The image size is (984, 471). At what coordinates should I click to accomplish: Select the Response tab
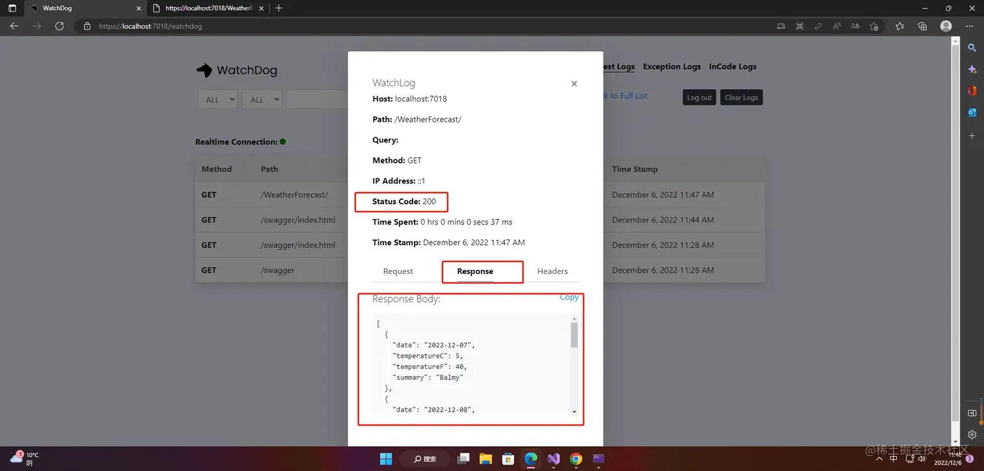coord(475,271)
